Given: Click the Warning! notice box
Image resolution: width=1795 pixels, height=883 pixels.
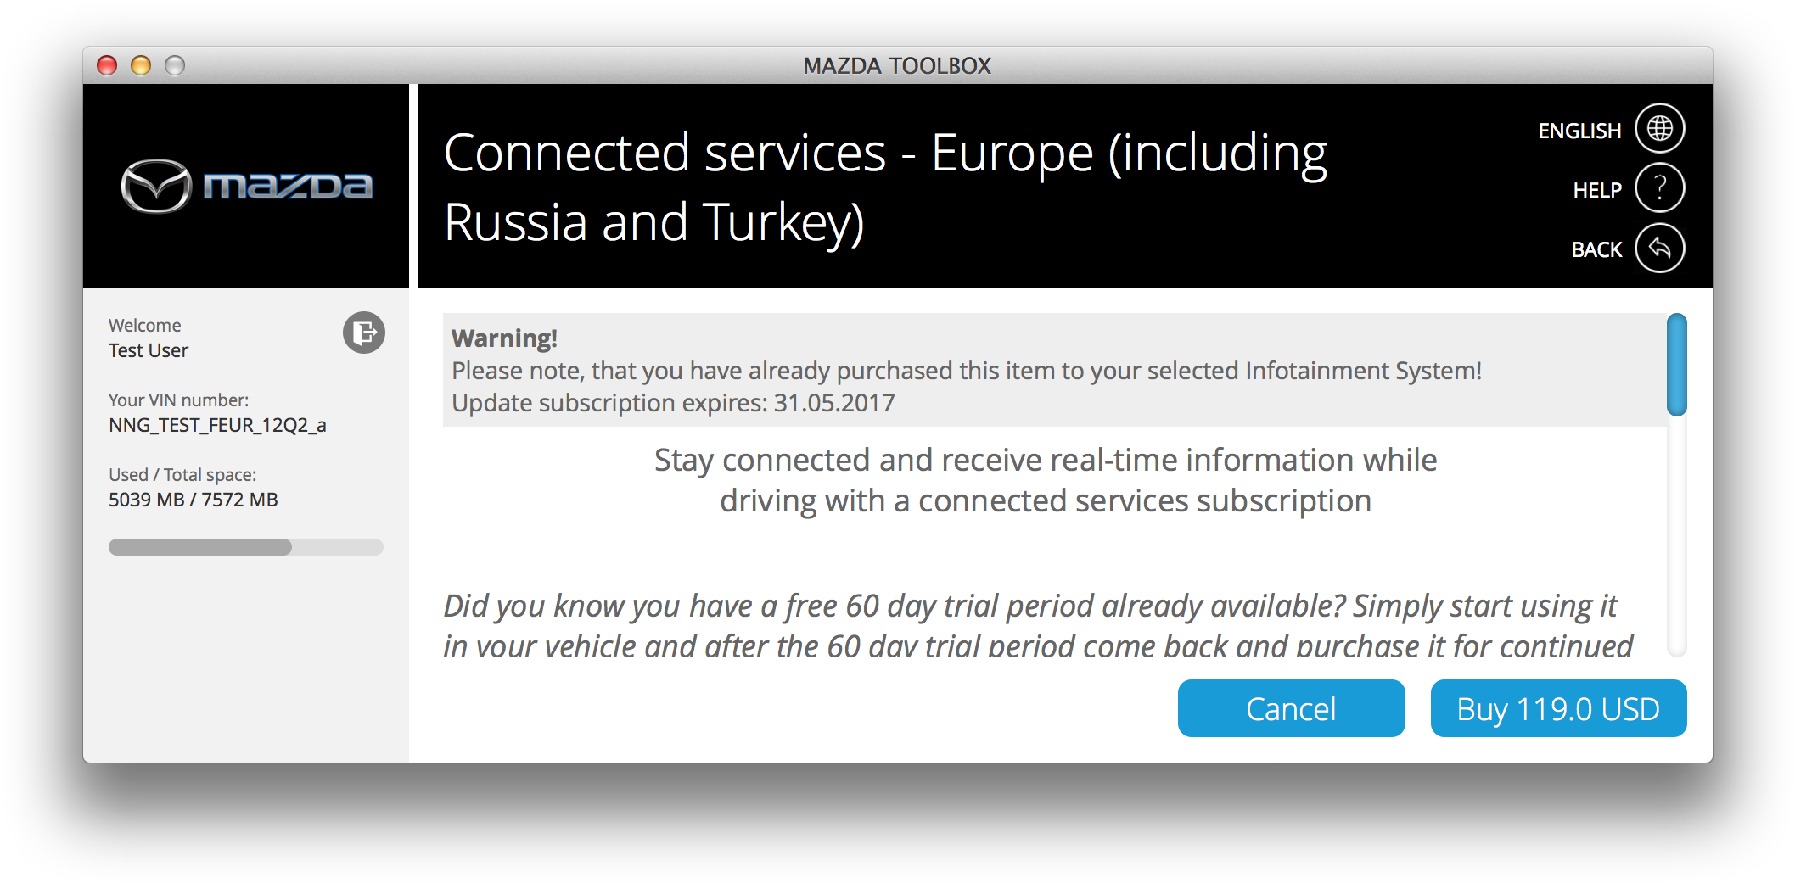Looking at the screenshot, I should point(1054,370).
